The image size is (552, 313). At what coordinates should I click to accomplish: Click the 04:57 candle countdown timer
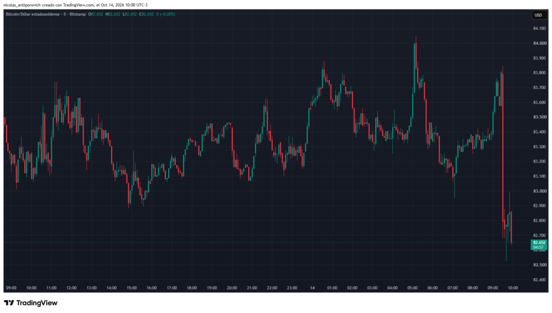(x=539, y=248)
